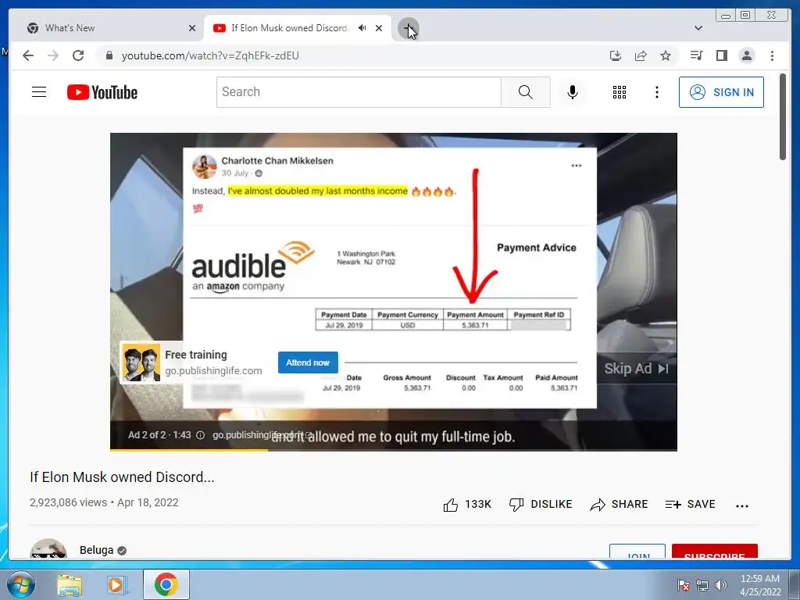Open the Chrome three-dot menu

tap(772, 55)
